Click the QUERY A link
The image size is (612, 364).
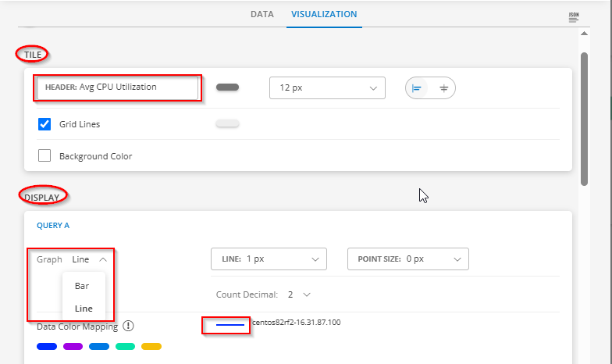pyautogui.click(x=53, y=225)
